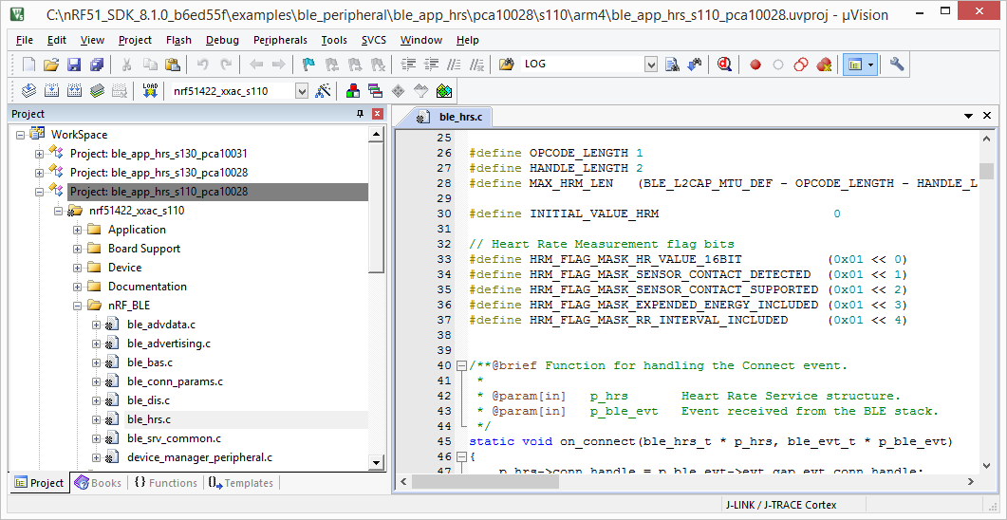Build target files with the Build icon
Viewport: 1007px width, 520px height.
pyautogui.click(x=51, y=90)
